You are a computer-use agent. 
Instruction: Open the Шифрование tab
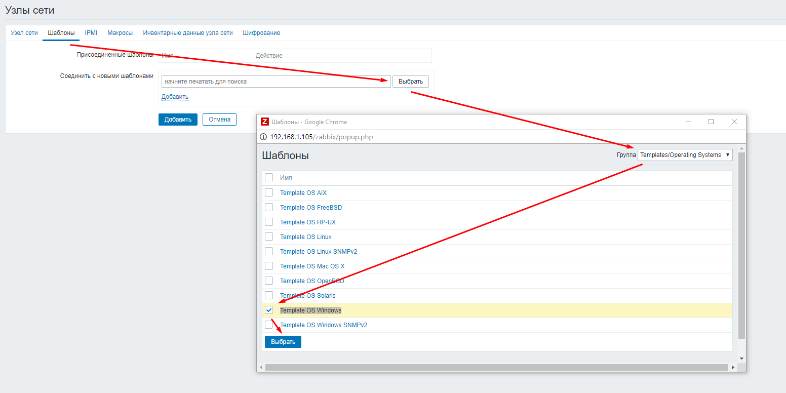coord(261,33)
